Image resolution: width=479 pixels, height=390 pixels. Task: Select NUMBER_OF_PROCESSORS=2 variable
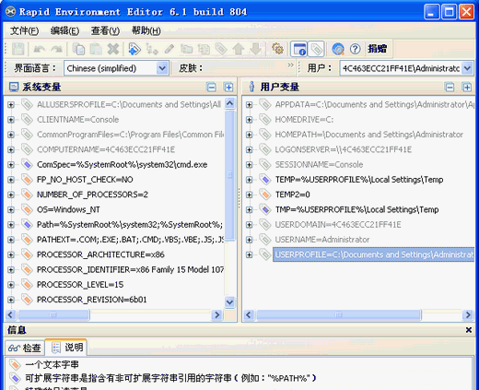click(x=92, y=195)
